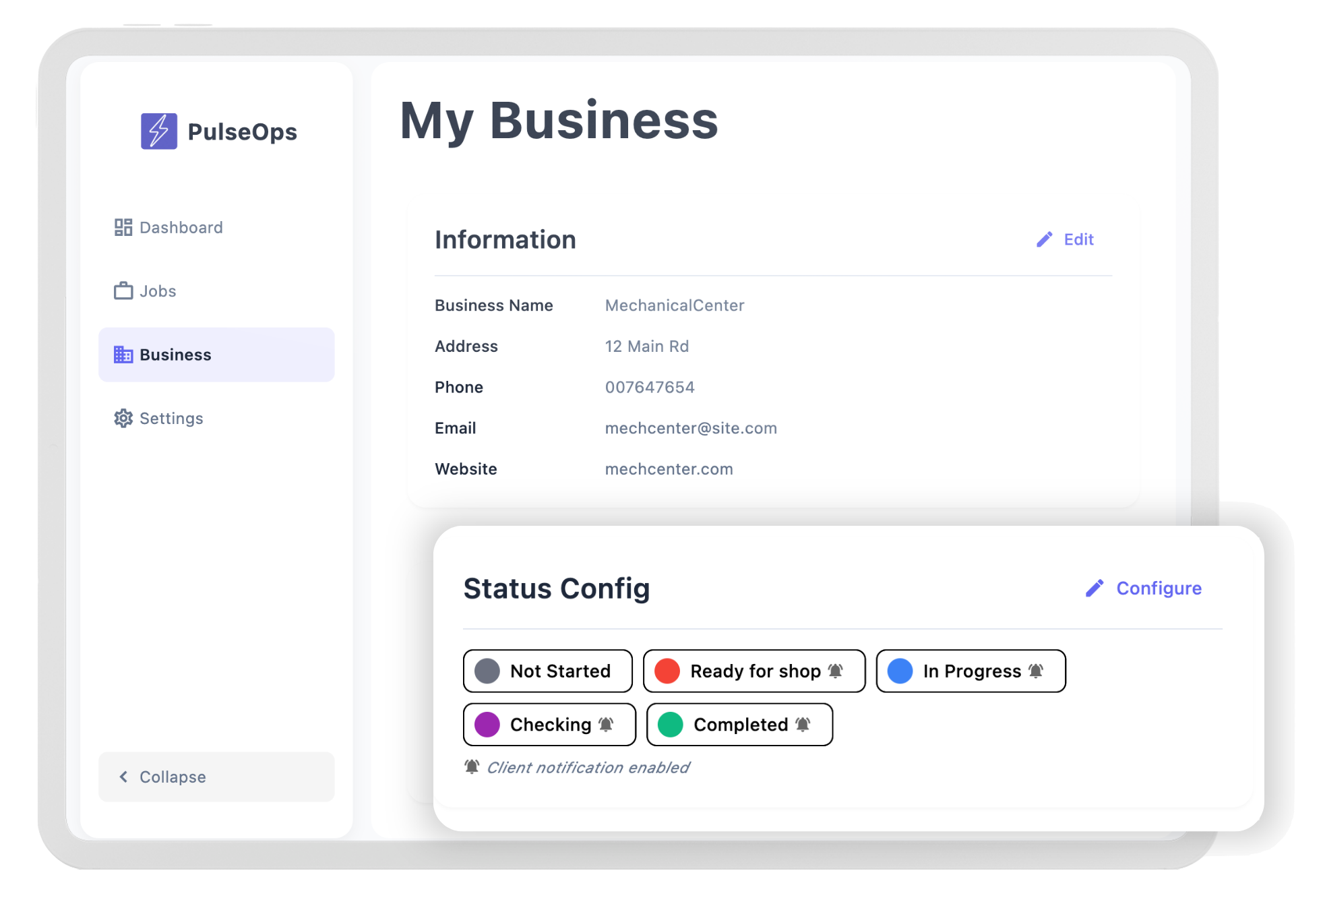Click the bell icon on In Progress

pos(1036,671)
